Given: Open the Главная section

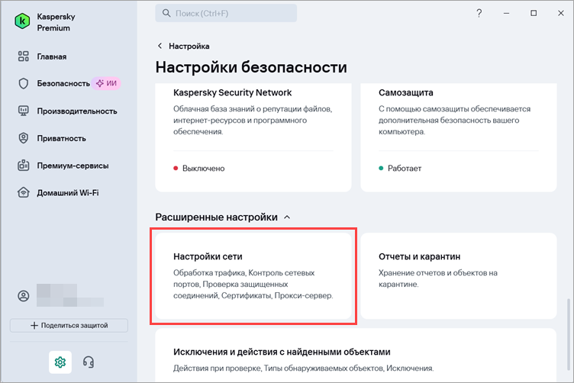Looking at the screenshot, I should coord(51,56).
